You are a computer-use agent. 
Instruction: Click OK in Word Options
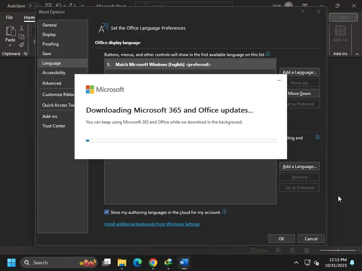281,239
